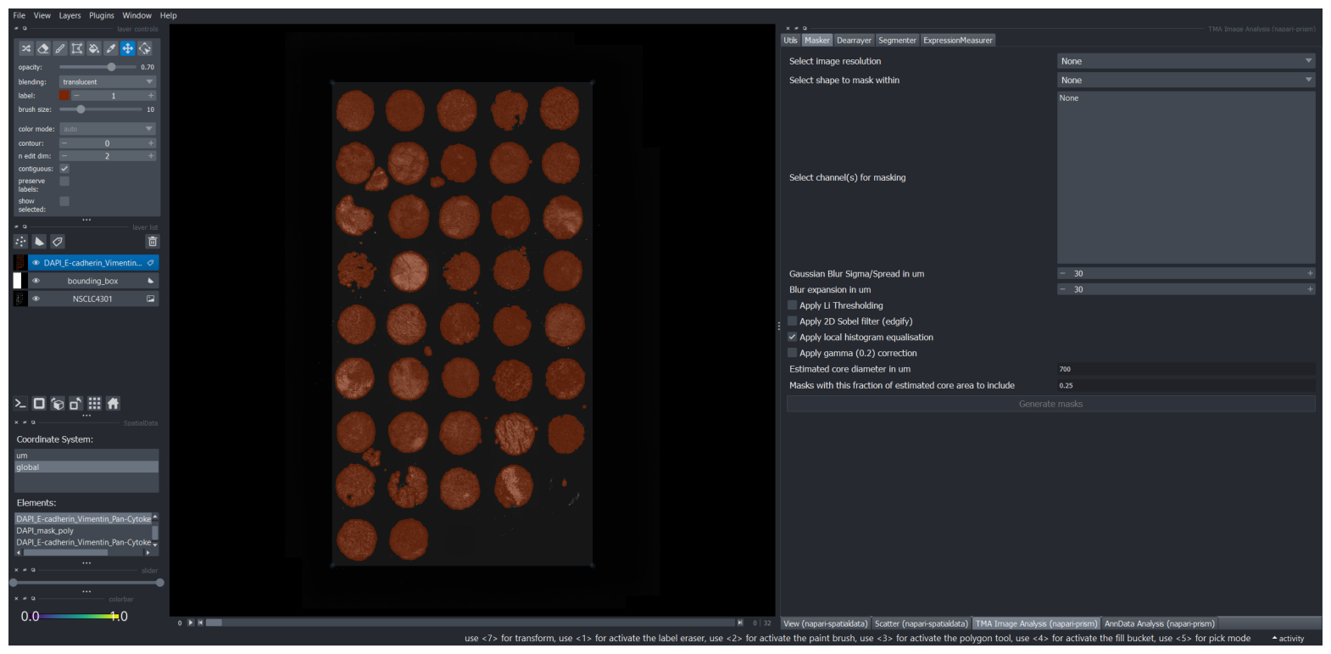Toggle 2D/3D view mode
Image resolution: width=1331 pixels, height=654 pixels.
[39, 404]
